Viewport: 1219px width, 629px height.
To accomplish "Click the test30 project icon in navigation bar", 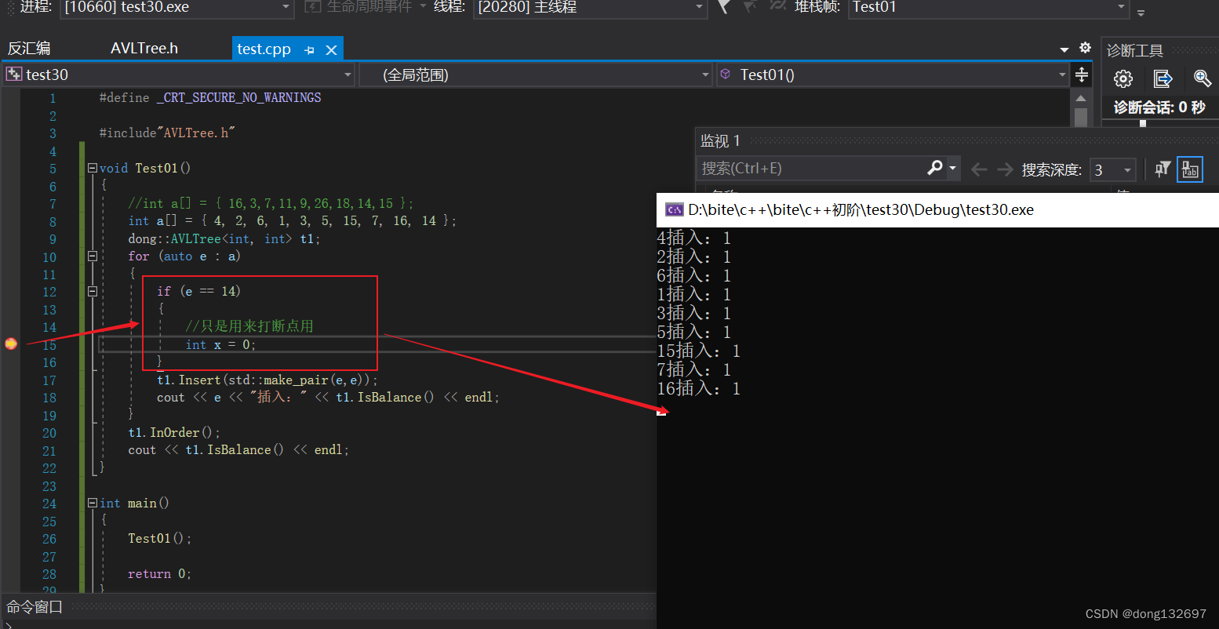I will pyautogui.click(x=14, y=75).
